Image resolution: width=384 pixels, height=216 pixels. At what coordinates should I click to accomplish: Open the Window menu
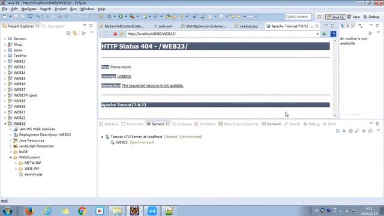point(87,9)
